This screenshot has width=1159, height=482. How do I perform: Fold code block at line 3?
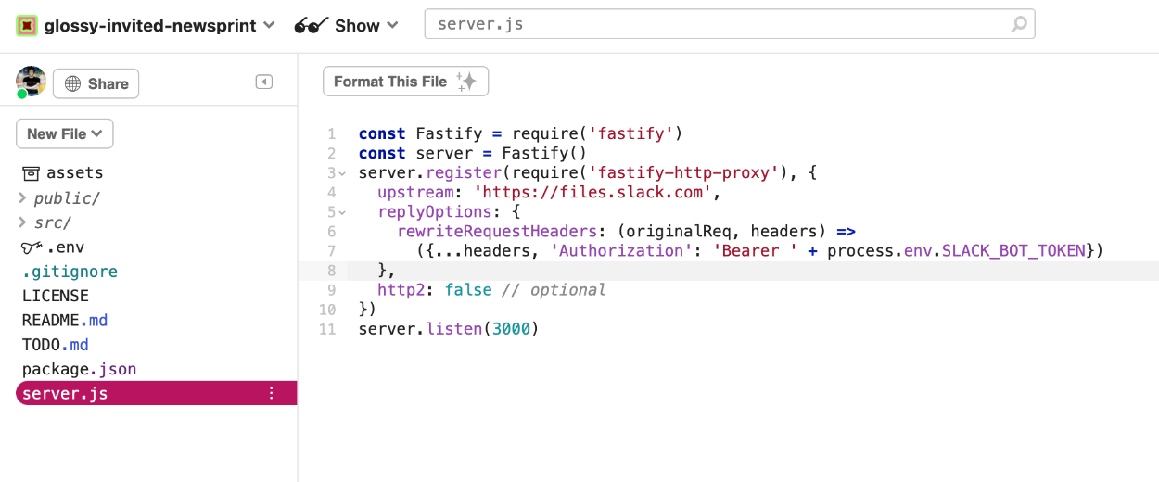pyautogui.click(x=342, y=173)
